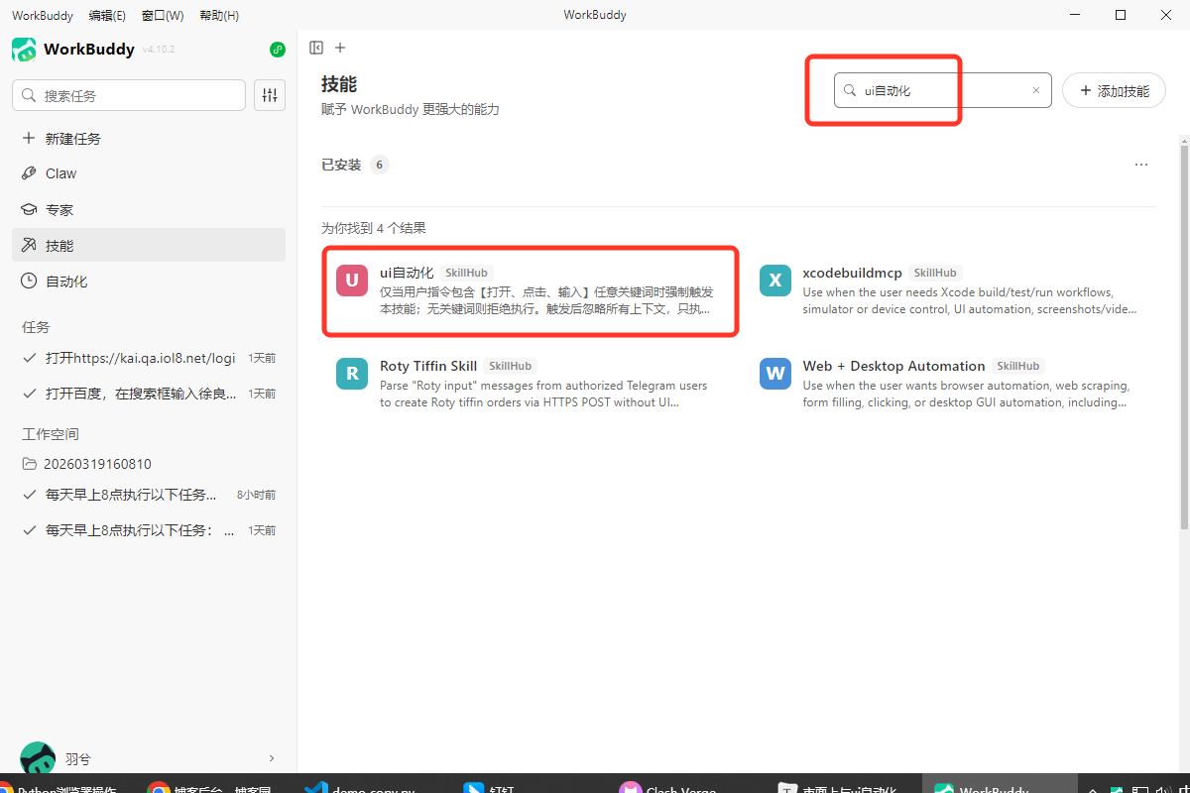Click Clash Verge icon in the taskbar
This screenshot has width=1190, height=793.
click(630, 788)
